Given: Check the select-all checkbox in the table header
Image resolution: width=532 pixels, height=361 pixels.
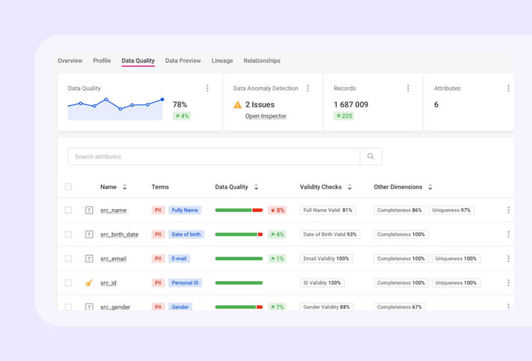Looking at the screenshot, I should [x=69, y=186].
